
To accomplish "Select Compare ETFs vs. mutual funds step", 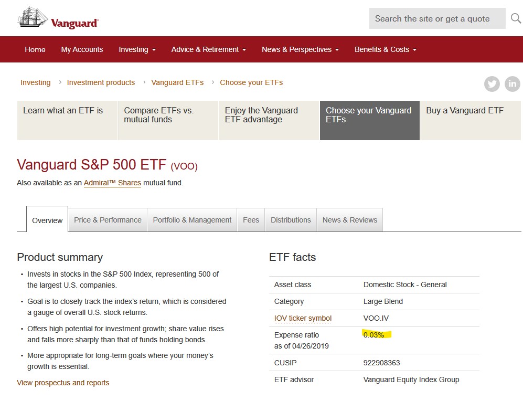I will 168,120.
